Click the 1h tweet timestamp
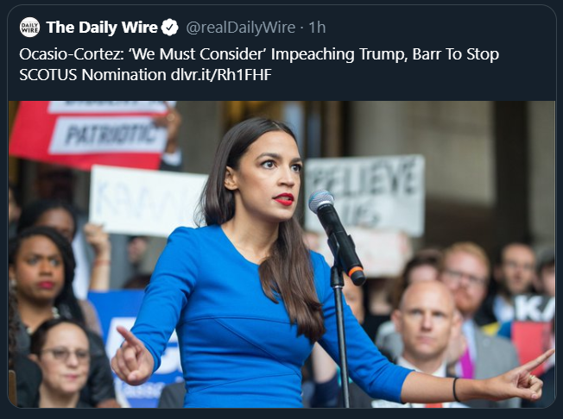 coord(317,28)
